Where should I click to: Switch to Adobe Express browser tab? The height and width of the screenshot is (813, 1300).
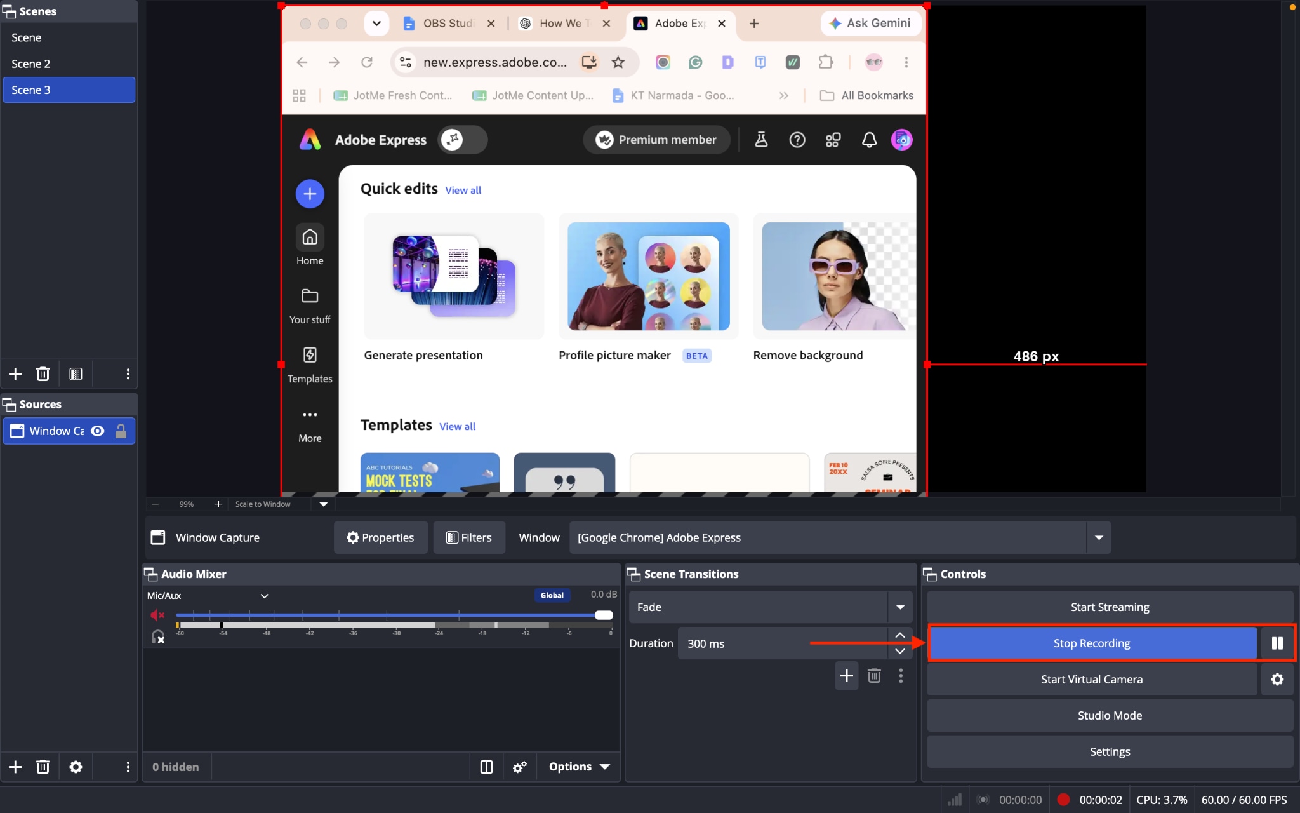pos(680,24)
